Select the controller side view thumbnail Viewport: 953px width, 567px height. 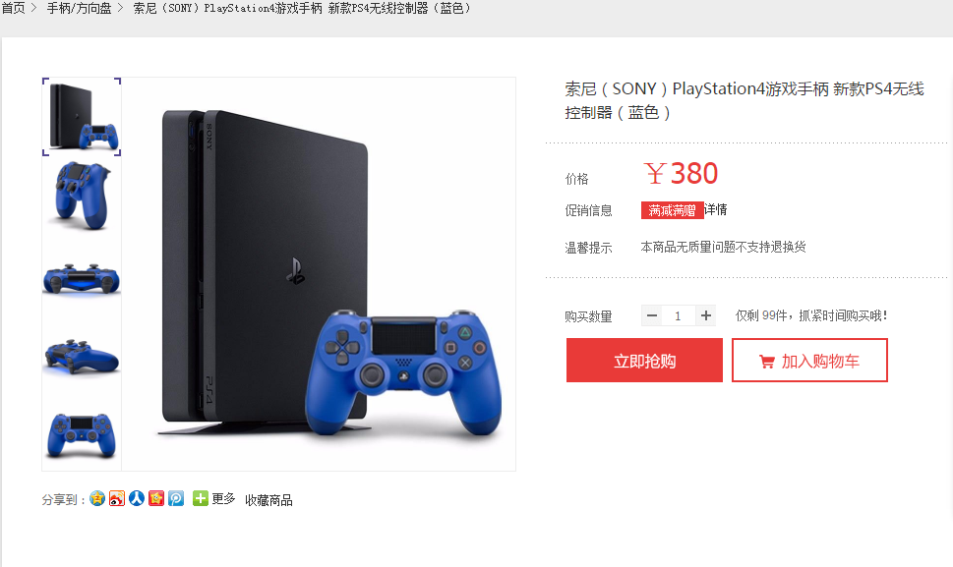pyautogui.click(x=82, y=357)
